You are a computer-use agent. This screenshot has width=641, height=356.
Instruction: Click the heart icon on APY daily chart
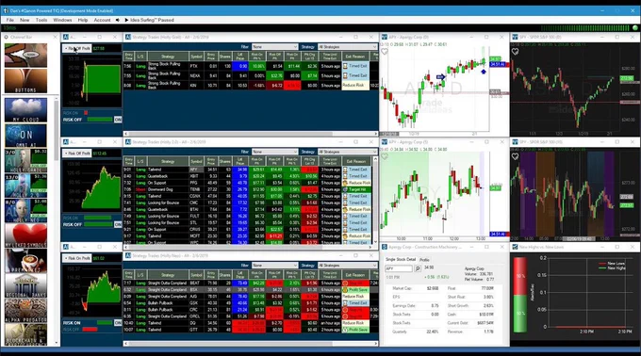[x=385, y=52]
